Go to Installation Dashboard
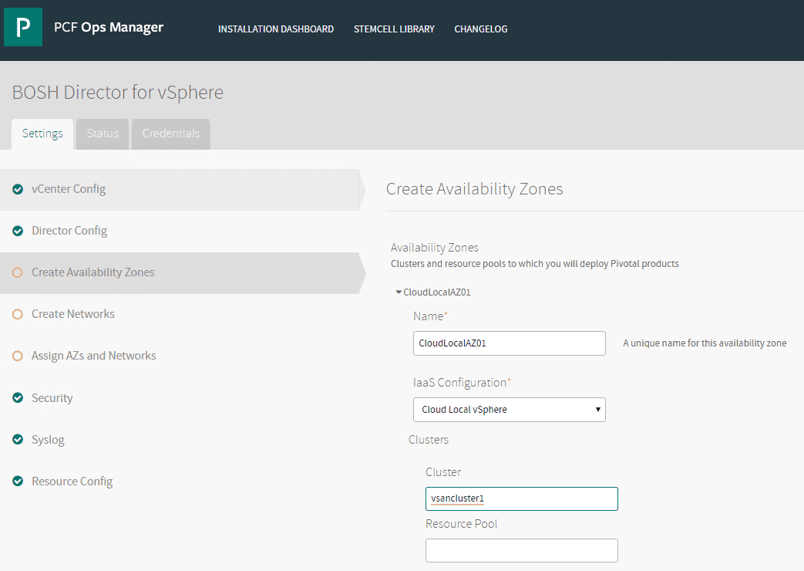 tap(276, 29)
